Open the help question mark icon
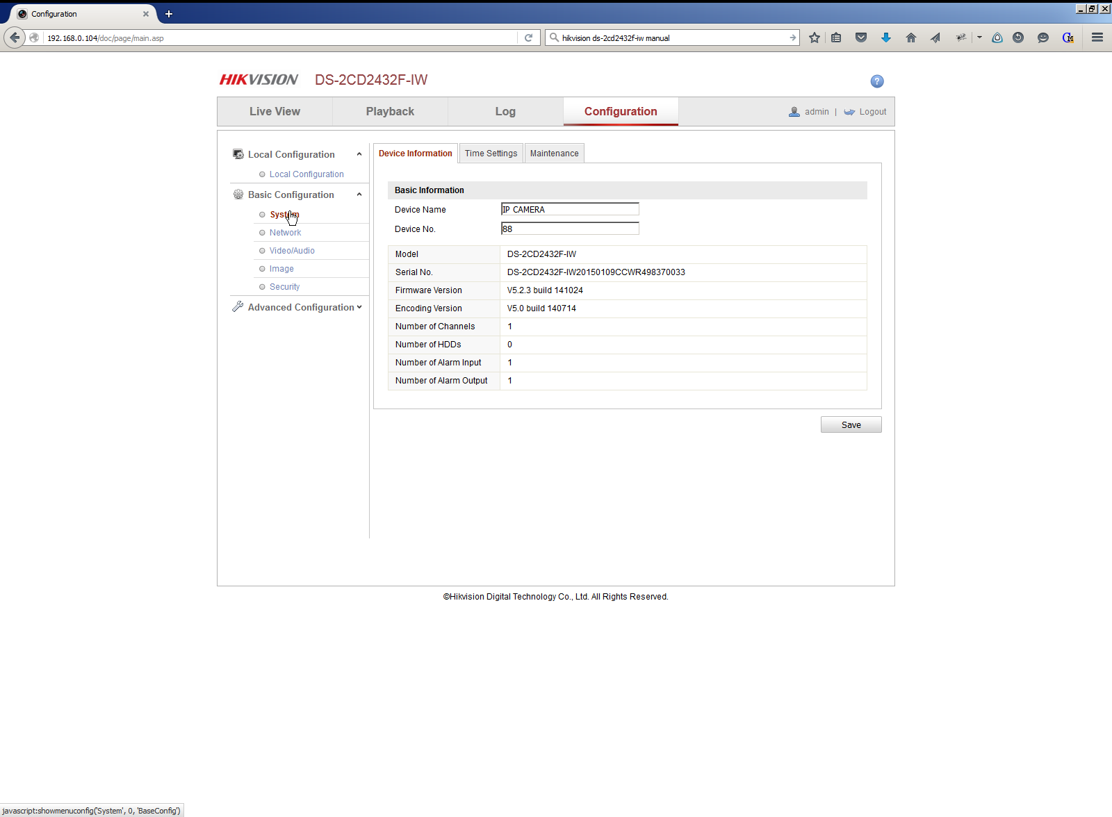The width and height of the screenshot is (1112, 817). click(877, 81)
